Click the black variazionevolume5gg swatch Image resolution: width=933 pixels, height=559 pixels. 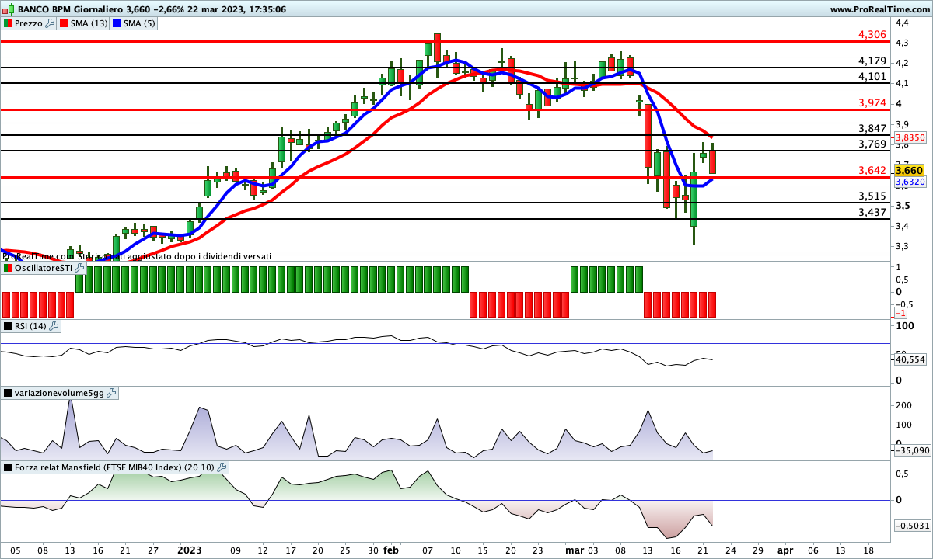(9, 394)
